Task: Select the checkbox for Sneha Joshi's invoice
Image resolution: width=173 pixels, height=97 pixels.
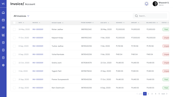Action: click(x=14, y=63)
